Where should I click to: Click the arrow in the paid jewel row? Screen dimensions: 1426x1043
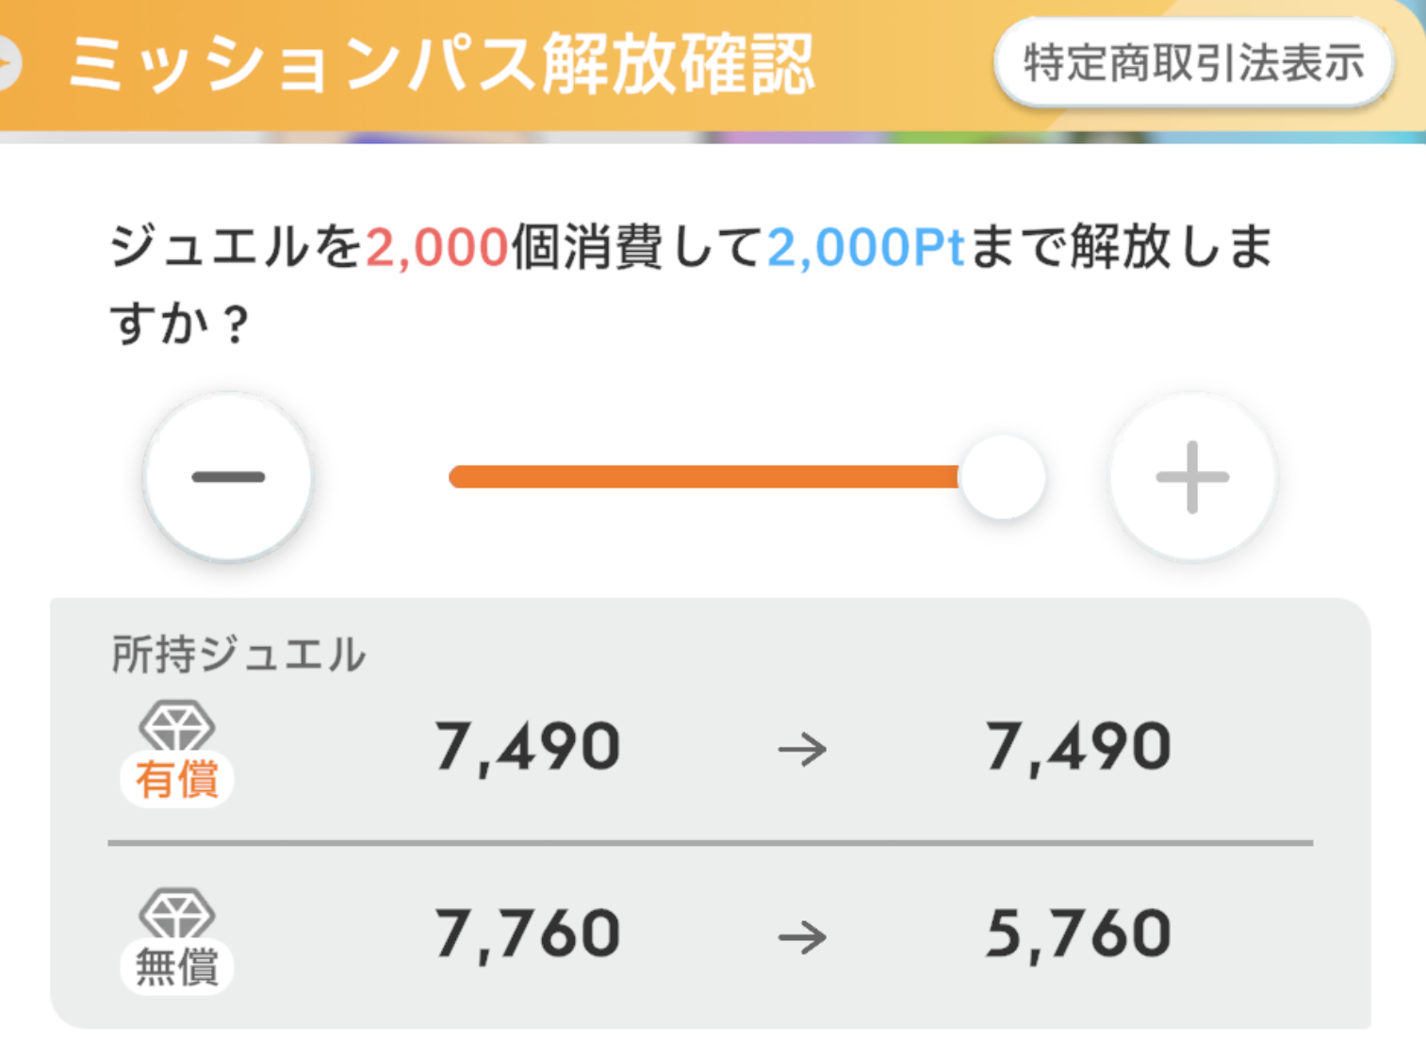point(802,750)
